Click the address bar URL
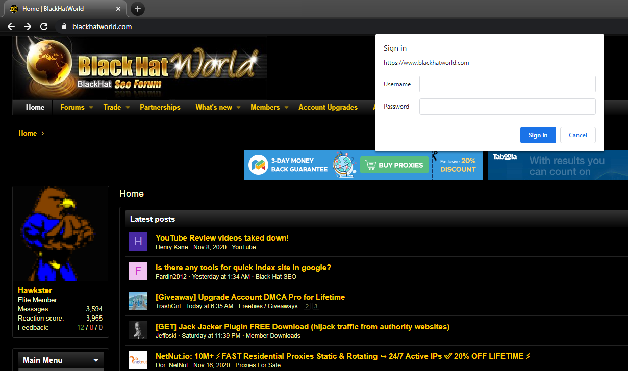628x371 pixels. click(102, 26)
